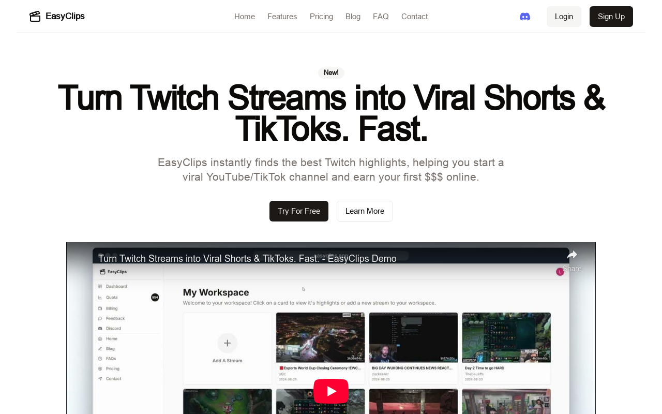Click the Share arrow icon on video

[572, 255]
